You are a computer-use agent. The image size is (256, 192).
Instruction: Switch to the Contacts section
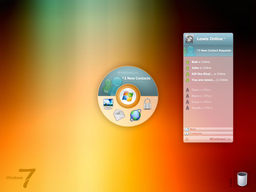point(195,133)
